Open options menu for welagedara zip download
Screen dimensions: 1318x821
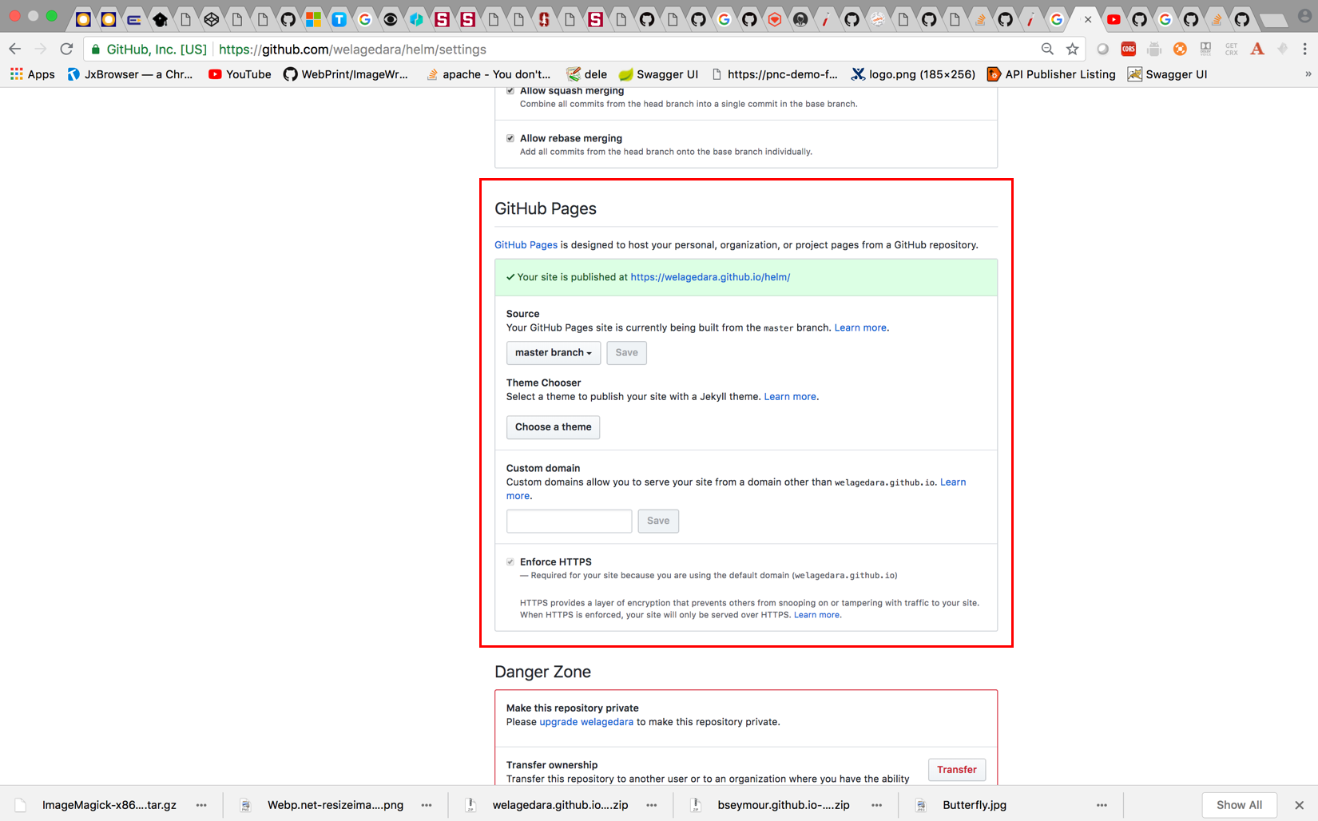point(652,805)
